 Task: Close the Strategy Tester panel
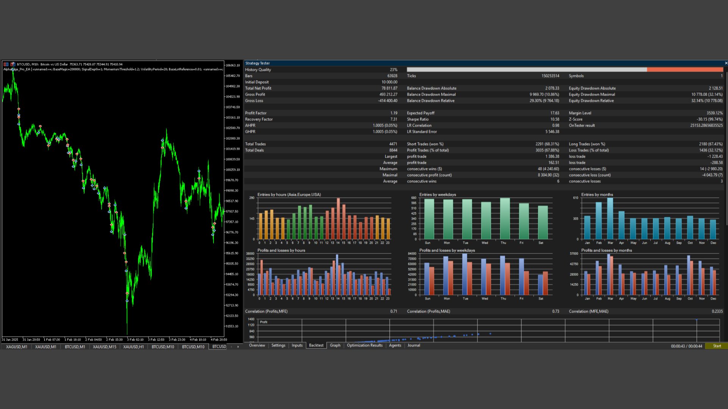coord(726,63)
